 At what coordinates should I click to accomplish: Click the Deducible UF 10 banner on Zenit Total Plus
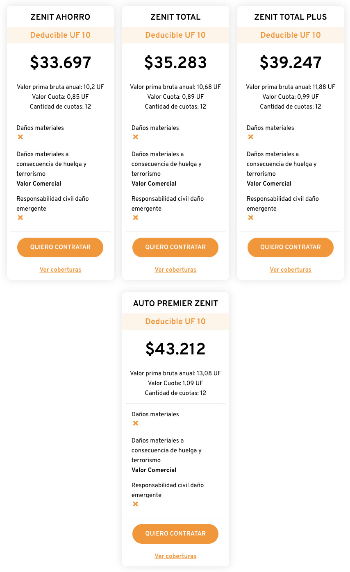[291, 35]
